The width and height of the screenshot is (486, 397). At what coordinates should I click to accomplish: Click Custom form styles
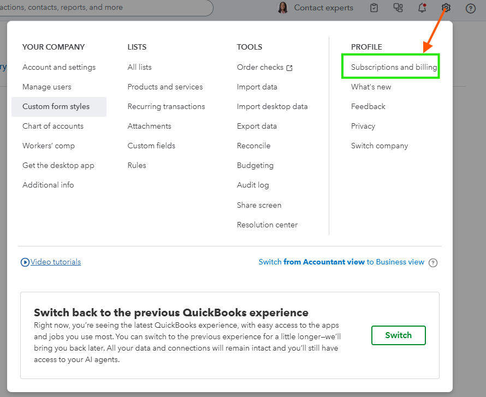click(x=56, y=106)
